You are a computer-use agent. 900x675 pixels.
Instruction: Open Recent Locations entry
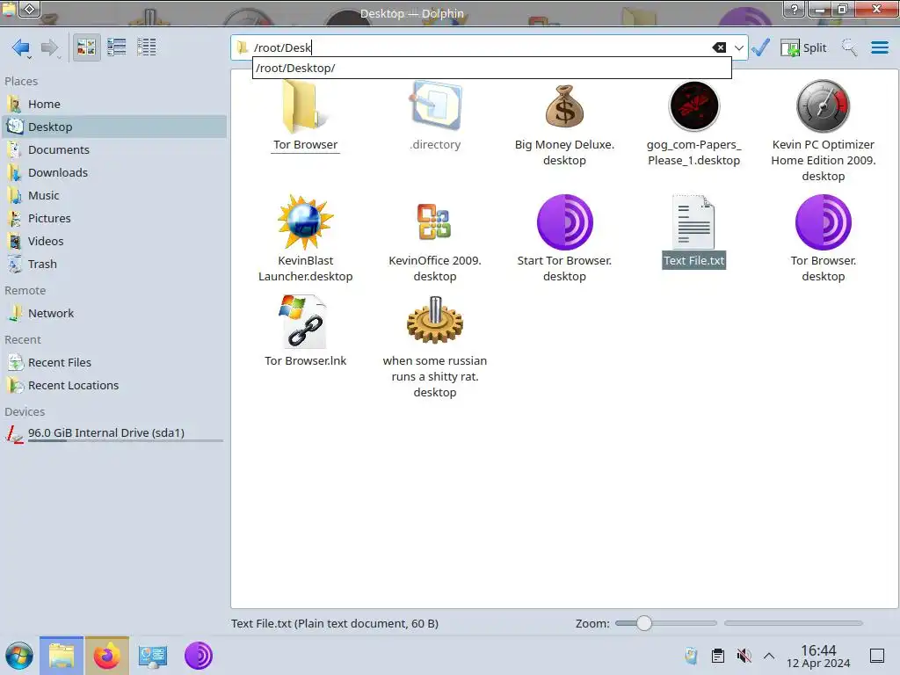click(114, 386)
